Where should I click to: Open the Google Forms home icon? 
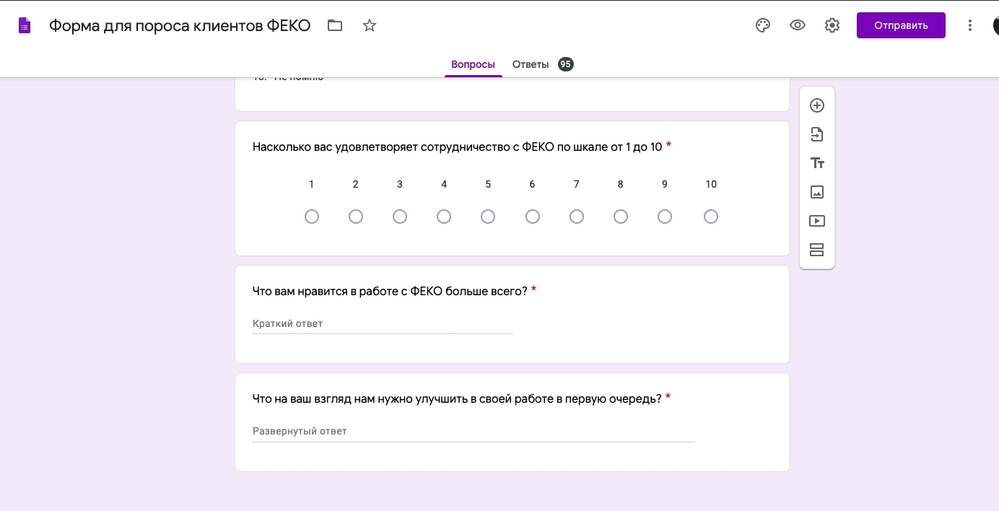pyautogui.click(x=25, y=25)
